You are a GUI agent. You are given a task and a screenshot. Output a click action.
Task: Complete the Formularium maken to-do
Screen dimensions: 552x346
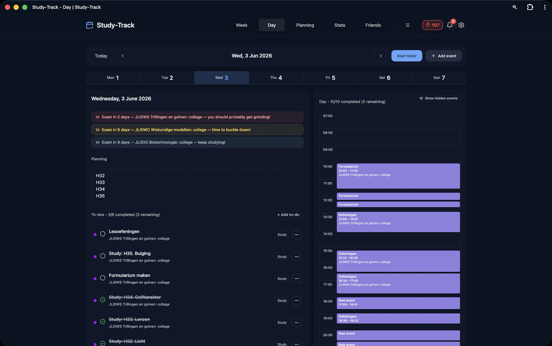click(102, 278)
